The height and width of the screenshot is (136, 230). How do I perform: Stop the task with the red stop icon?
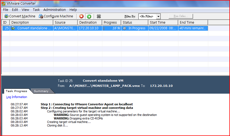tap(81, 16)
